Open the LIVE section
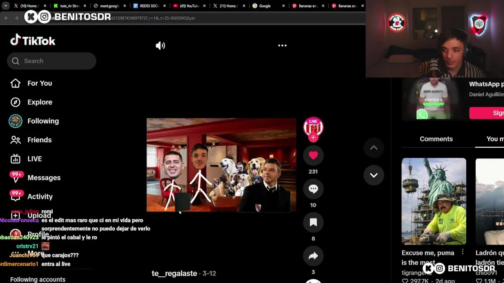Image resolution: width=504 pixels, height=283 pixels. tap(35, 159)
